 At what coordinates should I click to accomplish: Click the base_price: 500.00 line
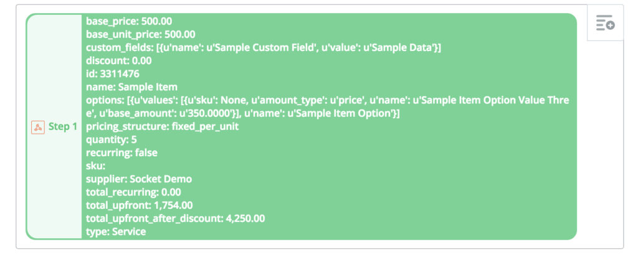pyautogui.click(x=129, y=21)
